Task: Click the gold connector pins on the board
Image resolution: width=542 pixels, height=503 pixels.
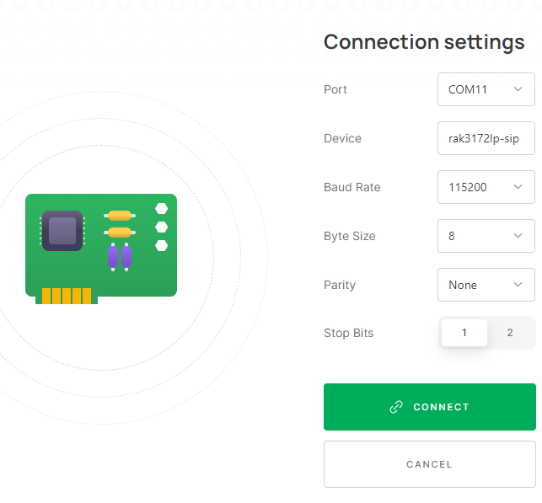Action: point(67,296)
